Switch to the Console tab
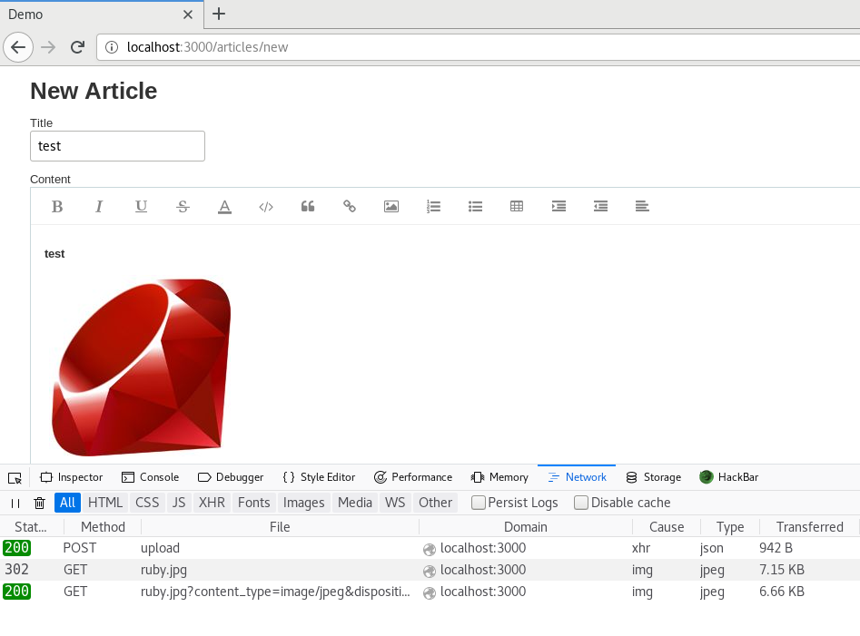This screenshot has width=860, height=636. (150, 477)
